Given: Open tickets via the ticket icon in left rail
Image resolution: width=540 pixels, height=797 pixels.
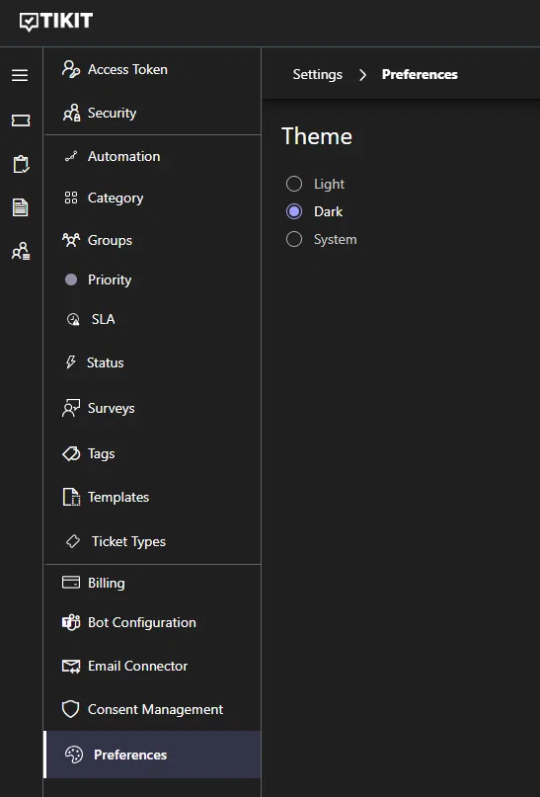Looking at the screenshot, I should [x=21, y=120].
